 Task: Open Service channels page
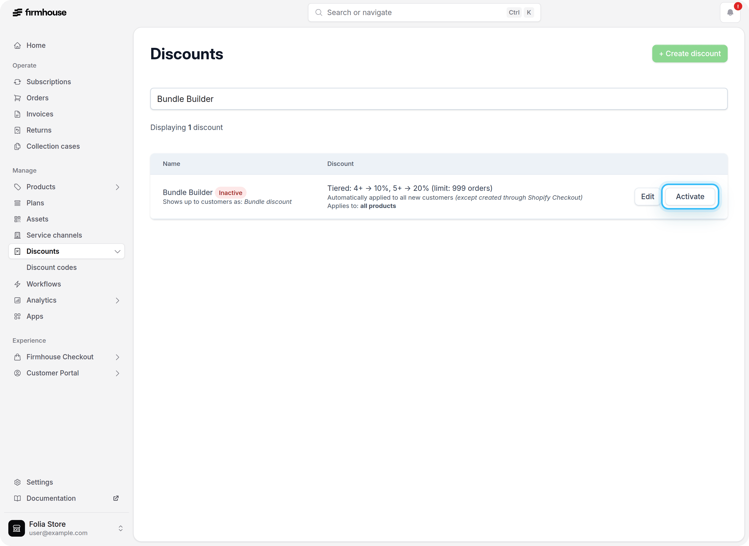[x=66, y=235]
